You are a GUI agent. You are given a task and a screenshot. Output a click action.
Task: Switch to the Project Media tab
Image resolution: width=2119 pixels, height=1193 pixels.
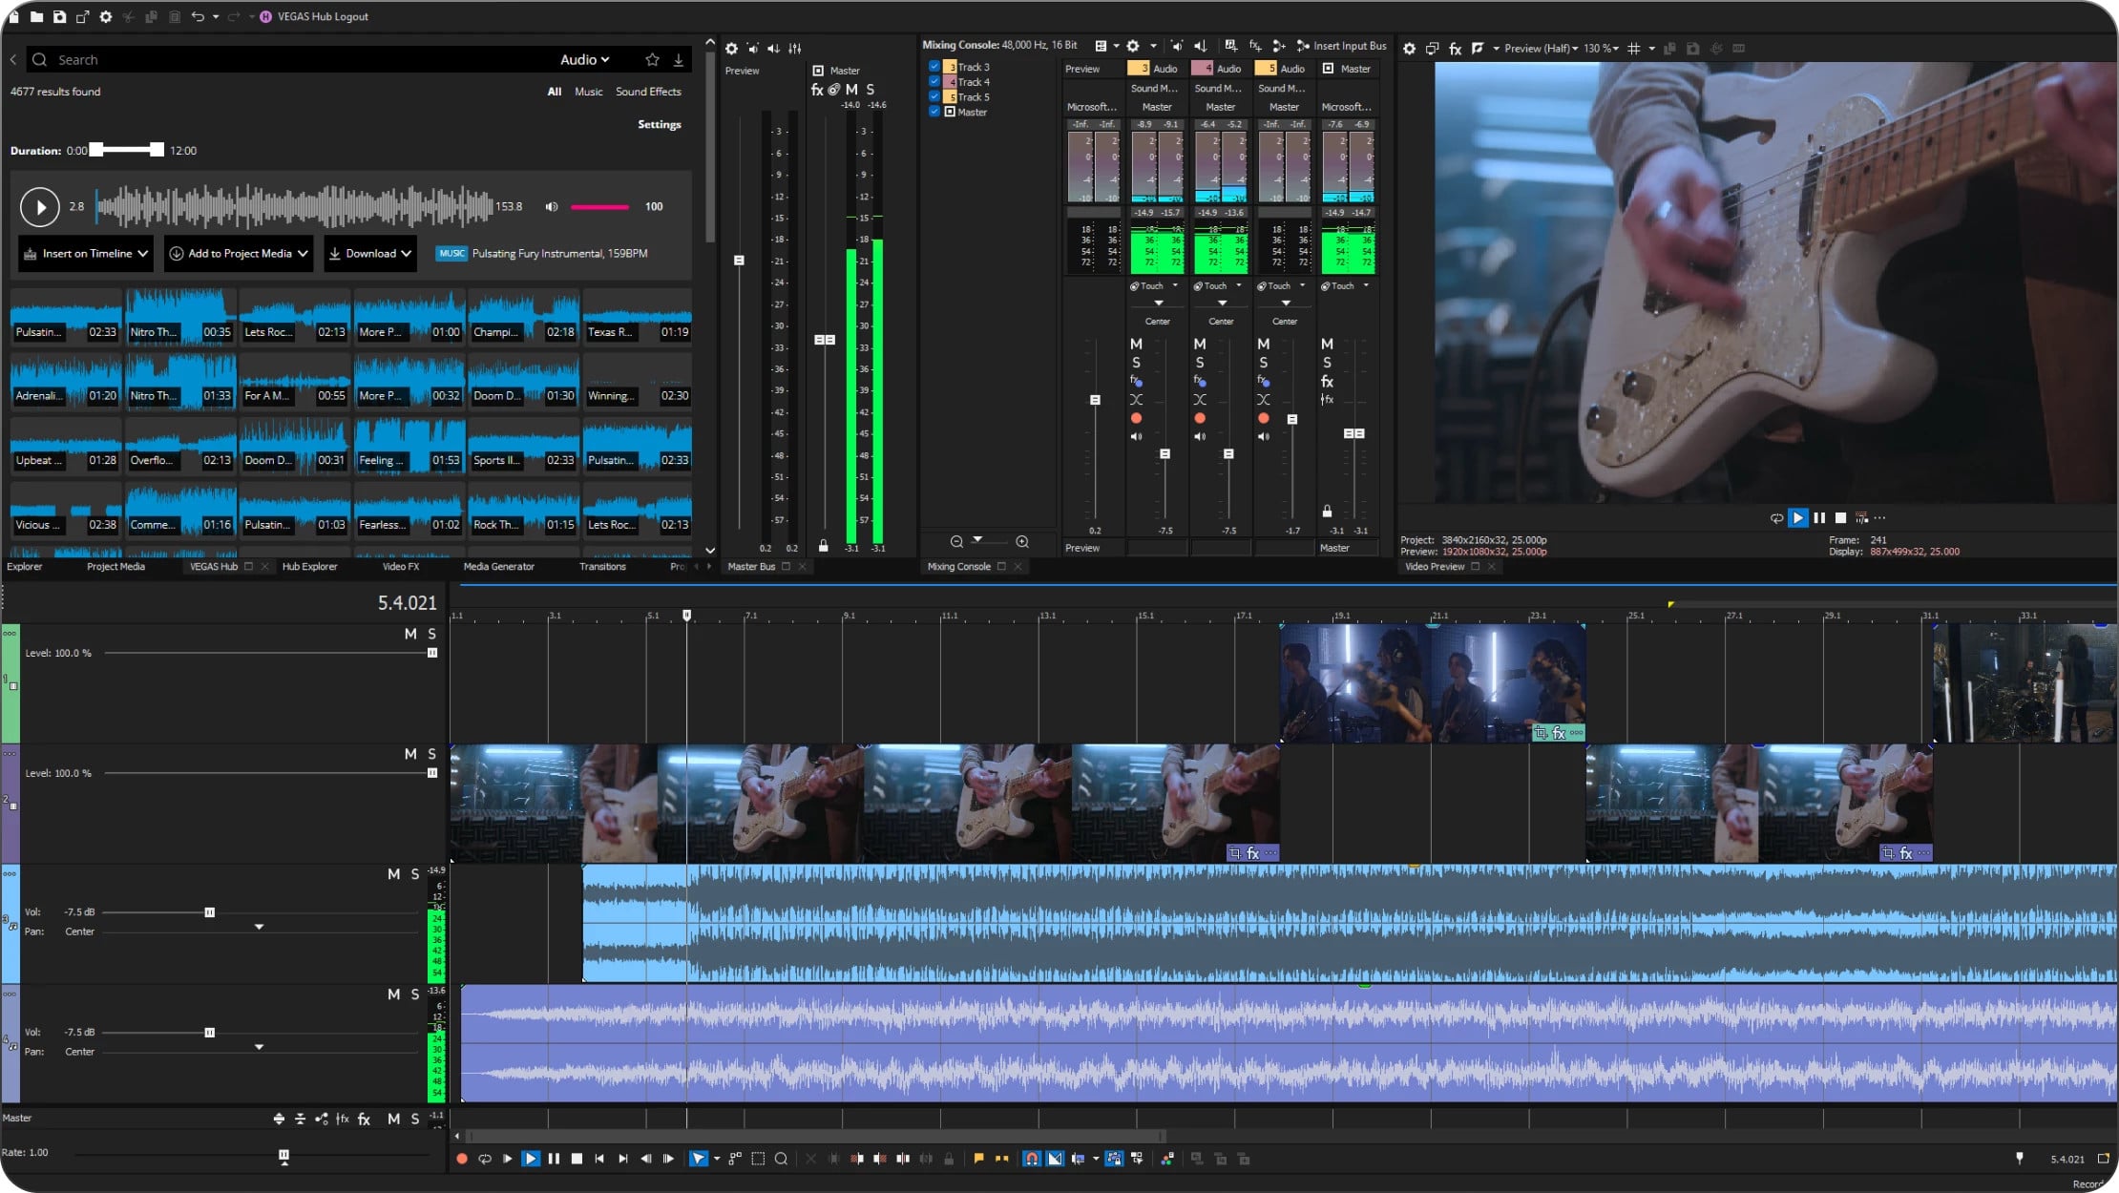[x=115, y=566]
